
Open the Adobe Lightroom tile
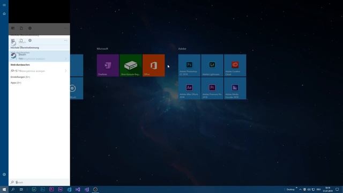(x=212, y=65)
